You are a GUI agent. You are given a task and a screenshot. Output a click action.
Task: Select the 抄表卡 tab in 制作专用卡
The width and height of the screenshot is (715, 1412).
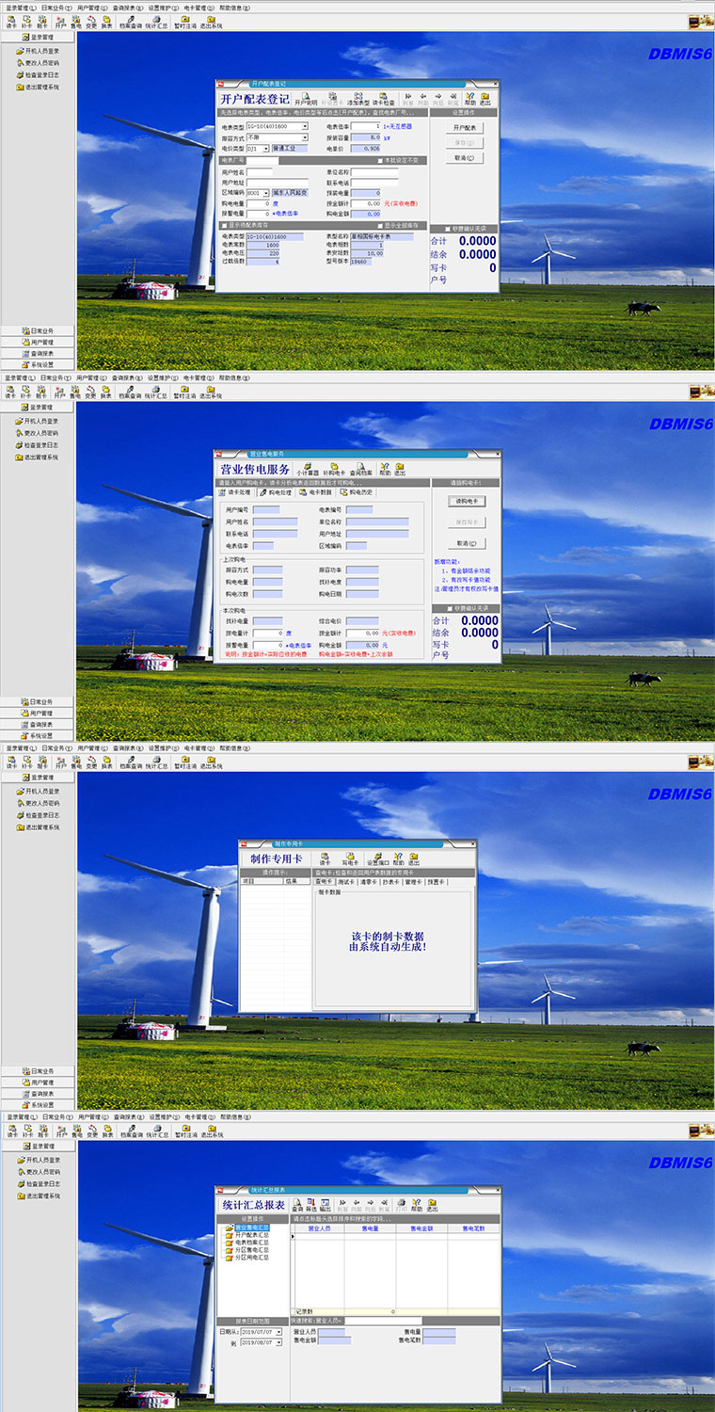coord(391,882)
